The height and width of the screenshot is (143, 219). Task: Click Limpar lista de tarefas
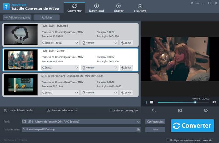[18, 110]
